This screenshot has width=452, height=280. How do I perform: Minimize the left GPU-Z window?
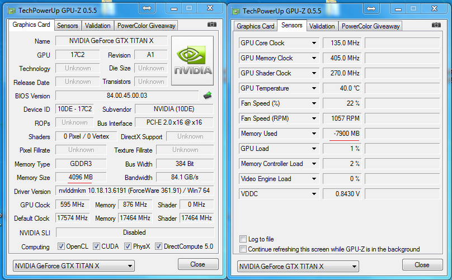pyautogui.click(x=174, y=8)
